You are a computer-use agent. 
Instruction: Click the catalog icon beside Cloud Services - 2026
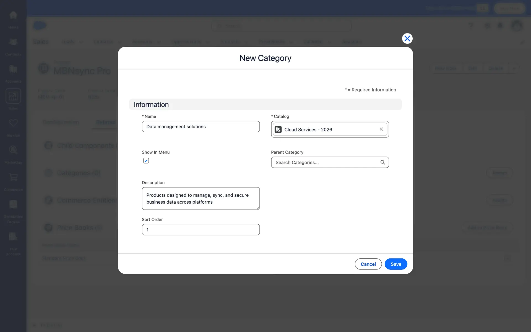278,129
